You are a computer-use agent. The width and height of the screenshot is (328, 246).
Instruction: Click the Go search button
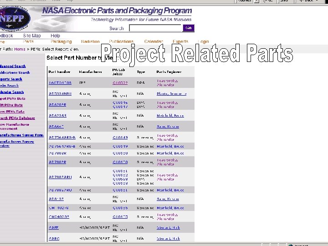(189, 28)
